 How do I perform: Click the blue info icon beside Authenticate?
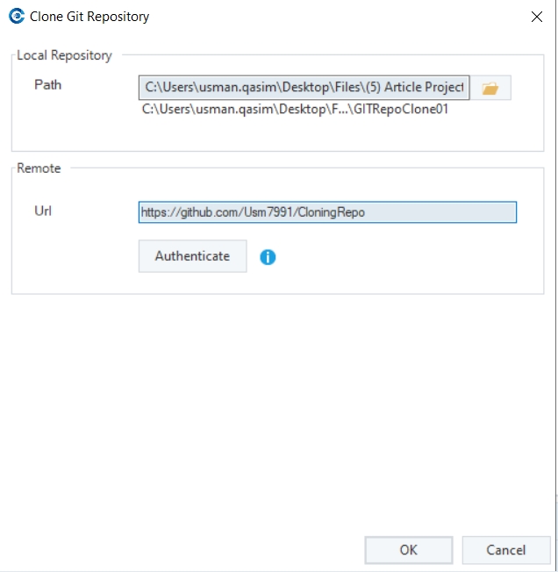click(268, 257)
